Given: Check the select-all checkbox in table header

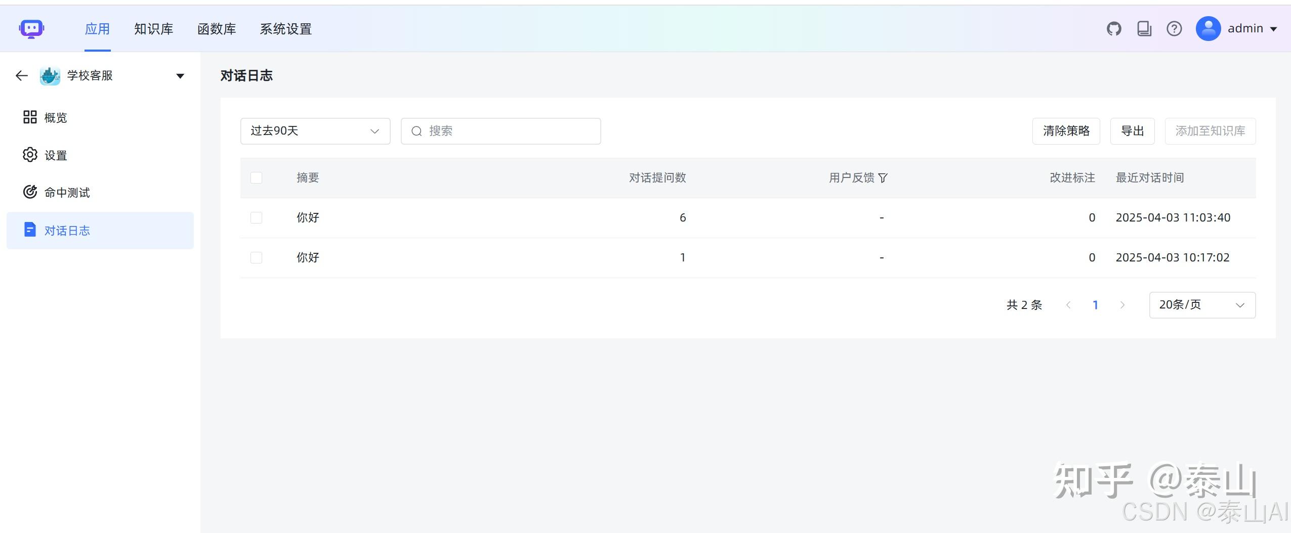Looking at the screenshot, I should point(256,177).
